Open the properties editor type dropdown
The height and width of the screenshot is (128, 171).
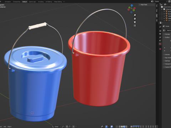[161, 23]
